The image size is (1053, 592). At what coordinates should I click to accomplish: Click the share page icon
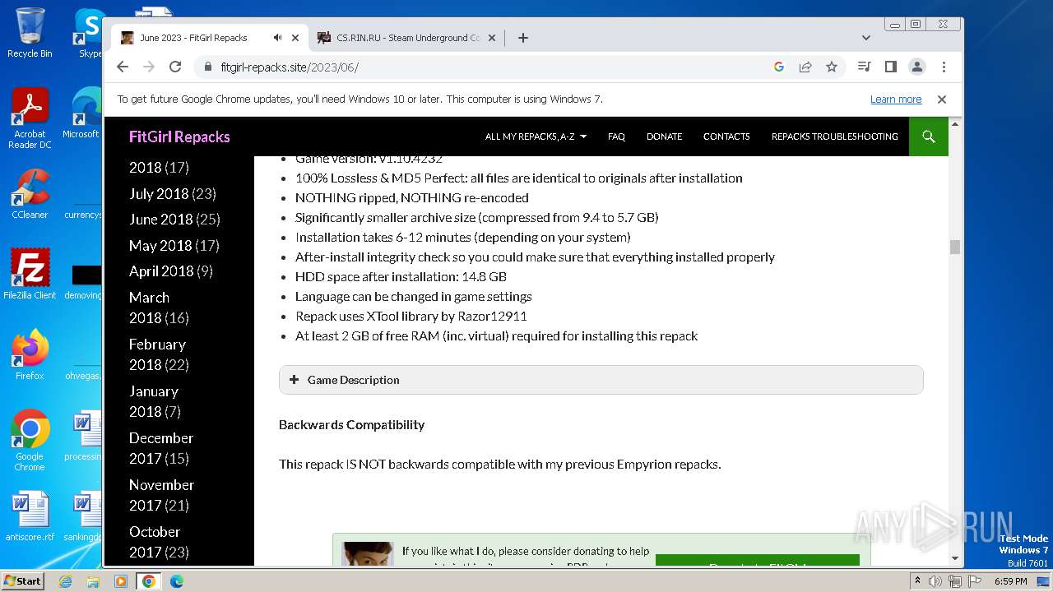[x=805, y=67]
